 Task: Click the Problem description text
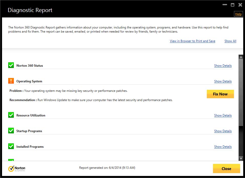click(x=68, y=91)
